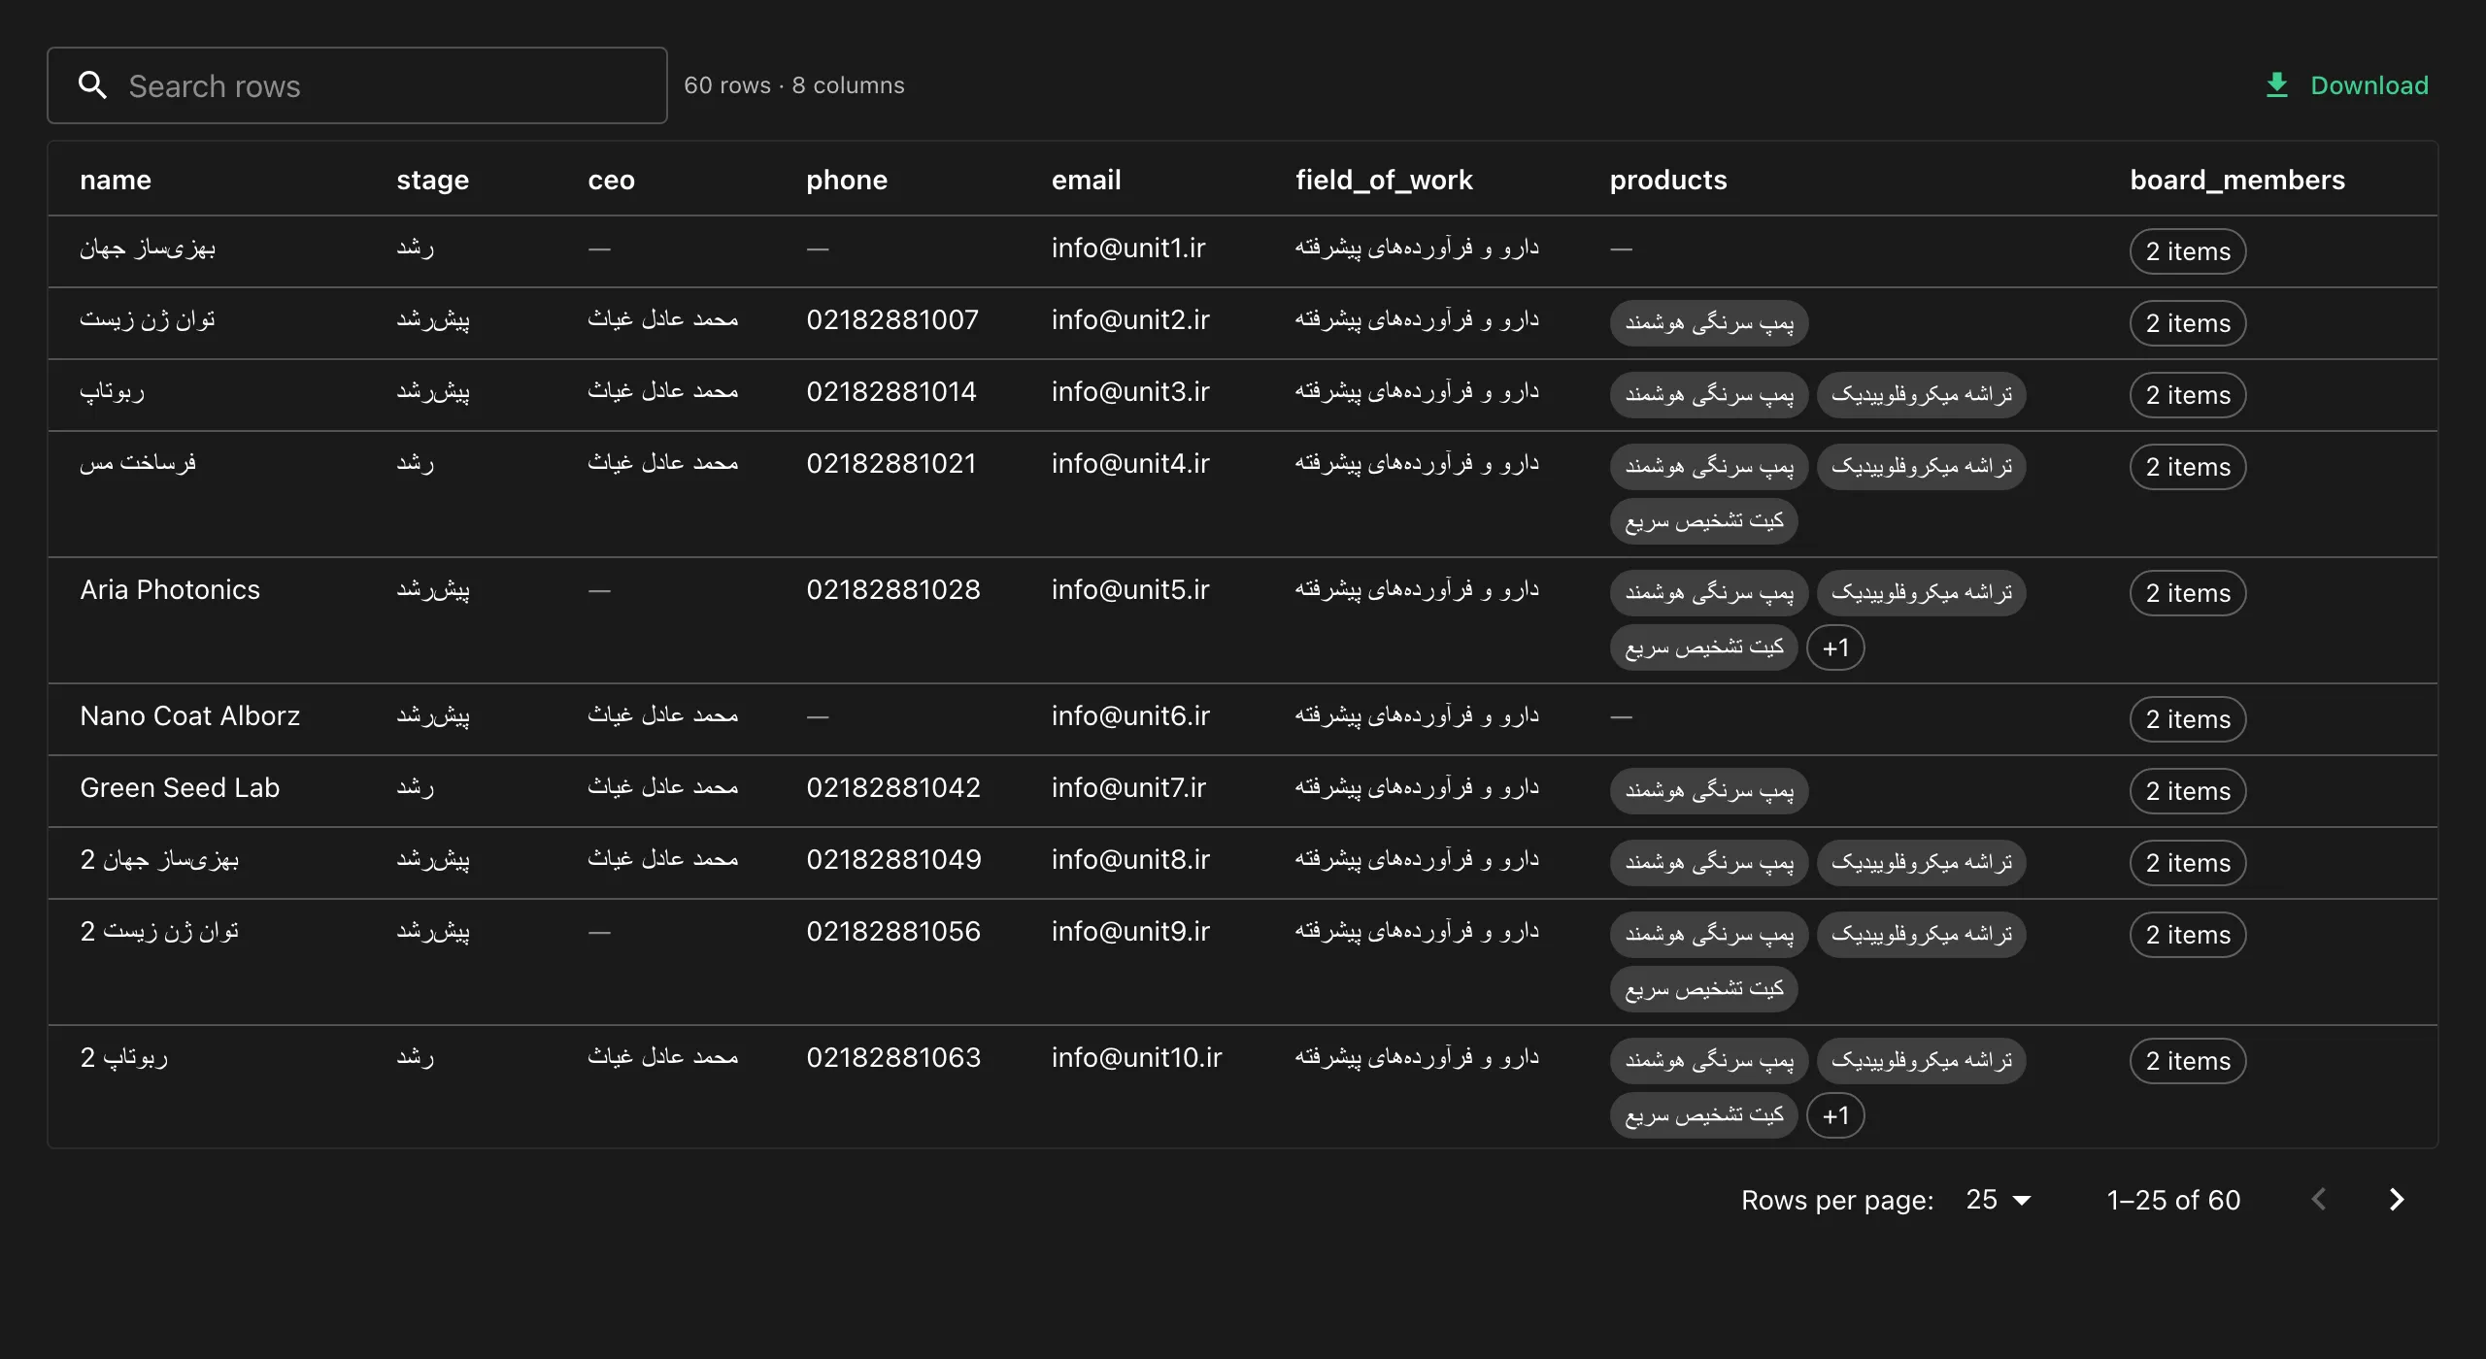Click phone number 02182881014
Image resolution: width=2486 pixels, height=1359 pixels.
coord(891,391)
